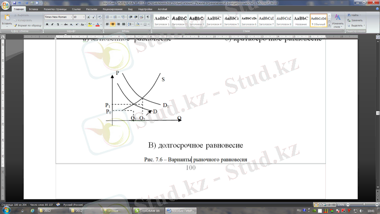Click Replace (Заменить)
The height and width of the screenshot is (214, 380).
(x=355, y=20)
